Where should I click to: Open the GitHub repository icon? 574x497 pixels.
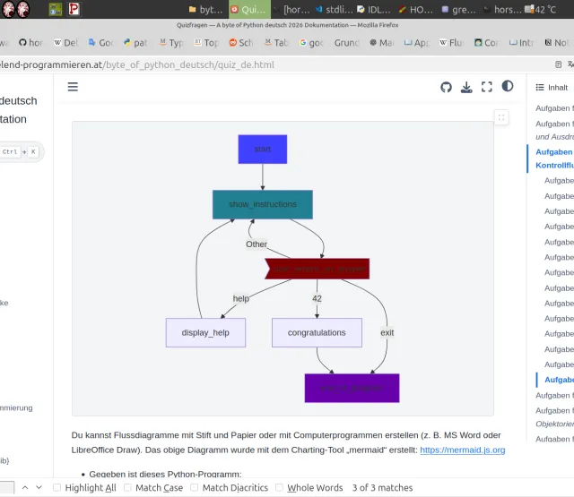point(446,87)
